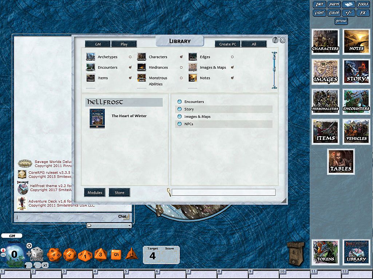Open the Story sidebar panel
The image size is (373, 279).
point(356,72)
